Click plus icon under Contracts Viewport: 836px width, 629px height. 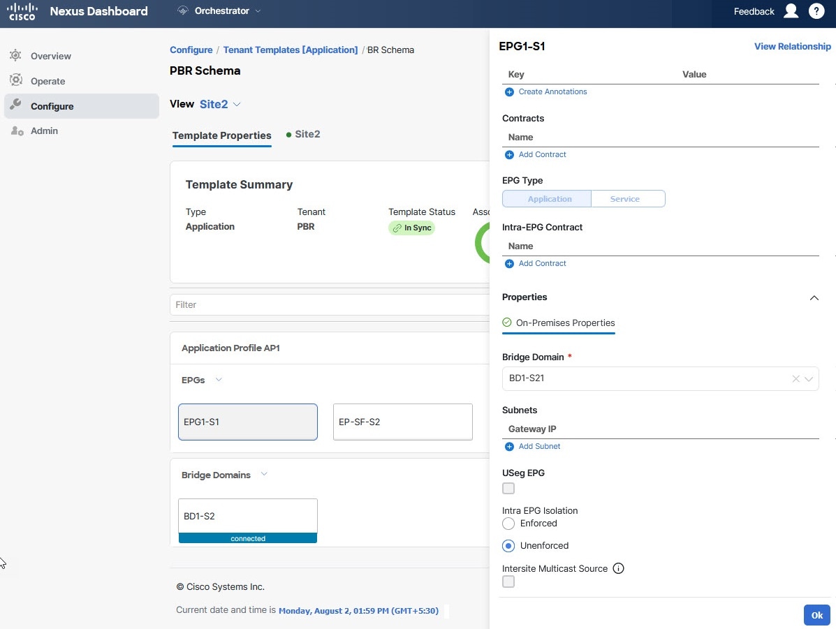tap(509, 154)
